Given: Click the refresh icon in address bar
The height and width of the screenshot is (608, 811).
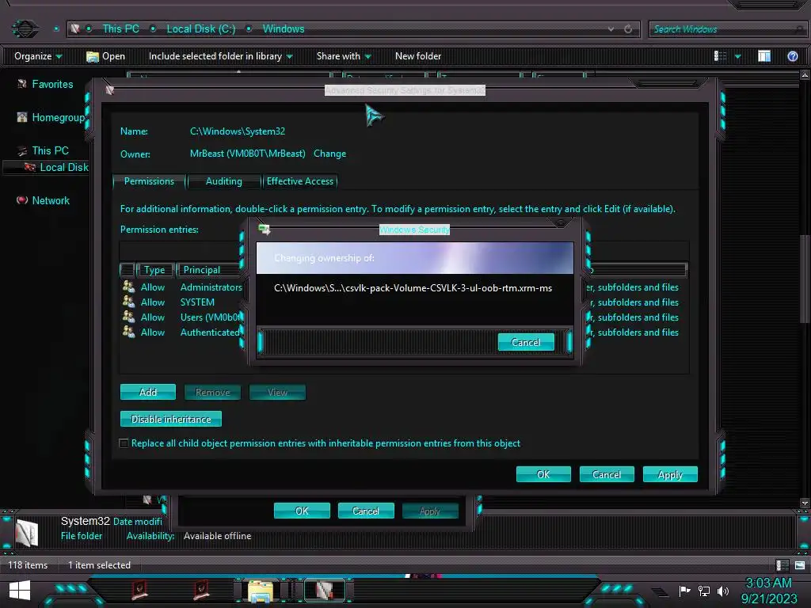Looking at the screenshot, I should [628, 29].
